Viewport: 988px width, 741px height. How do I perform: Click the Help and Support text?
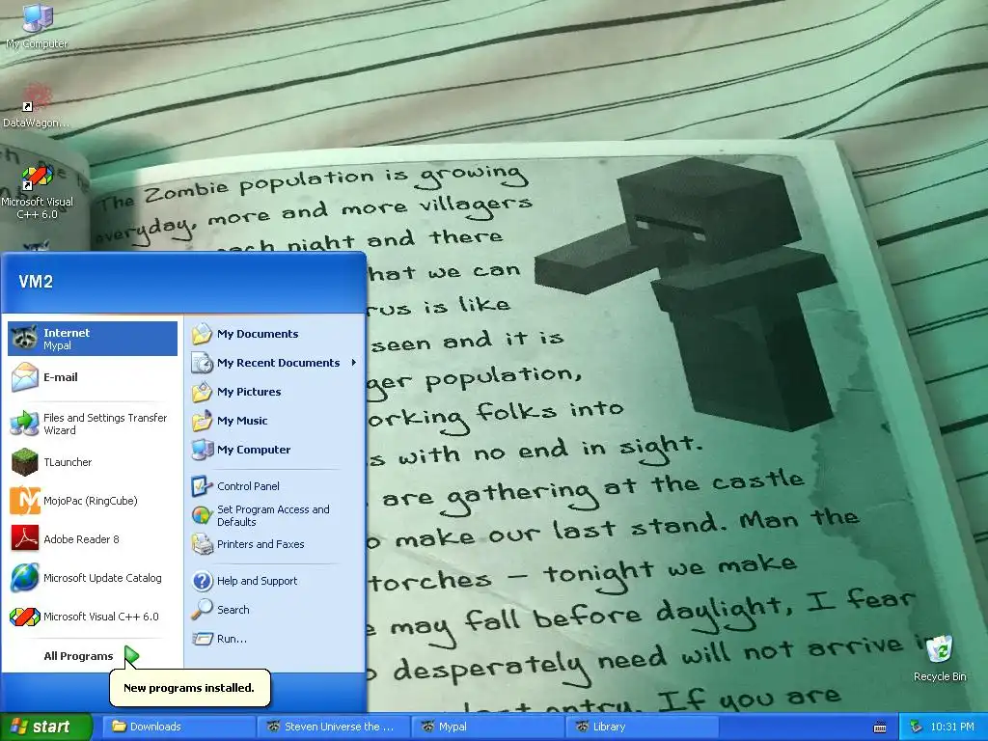(x=257, y=581)
